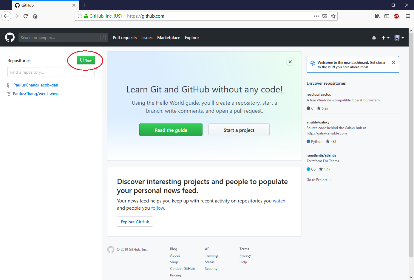Open About footer link

[x=175, y=256]
